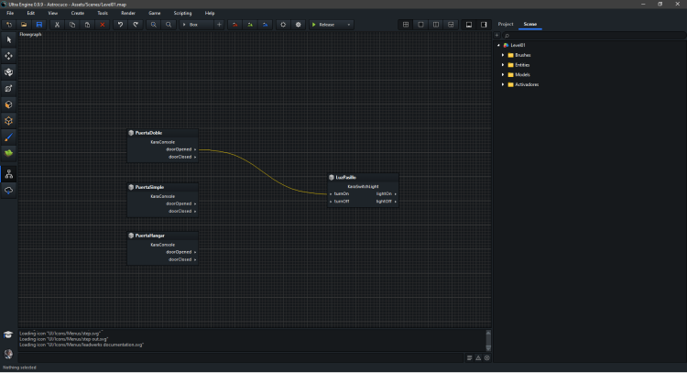Click the save disk icon
687x373 pixels.
pyautogui.click(x=39, y=25)
